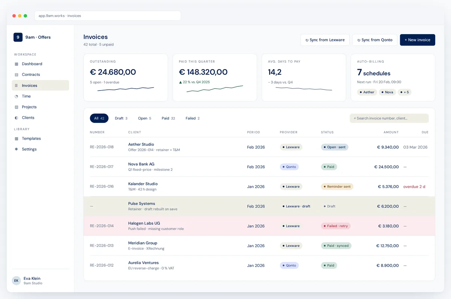Go to Contracts page
Screen dimensions: 451x299
40,75
